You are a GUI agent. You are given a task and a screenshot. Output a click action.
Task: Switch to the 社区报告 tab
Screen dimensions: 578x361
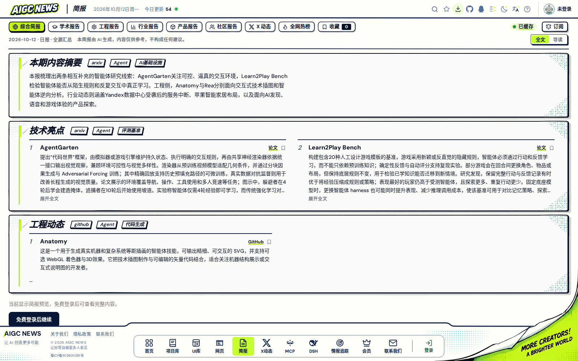pyautogui.click(x=224, y=27)
